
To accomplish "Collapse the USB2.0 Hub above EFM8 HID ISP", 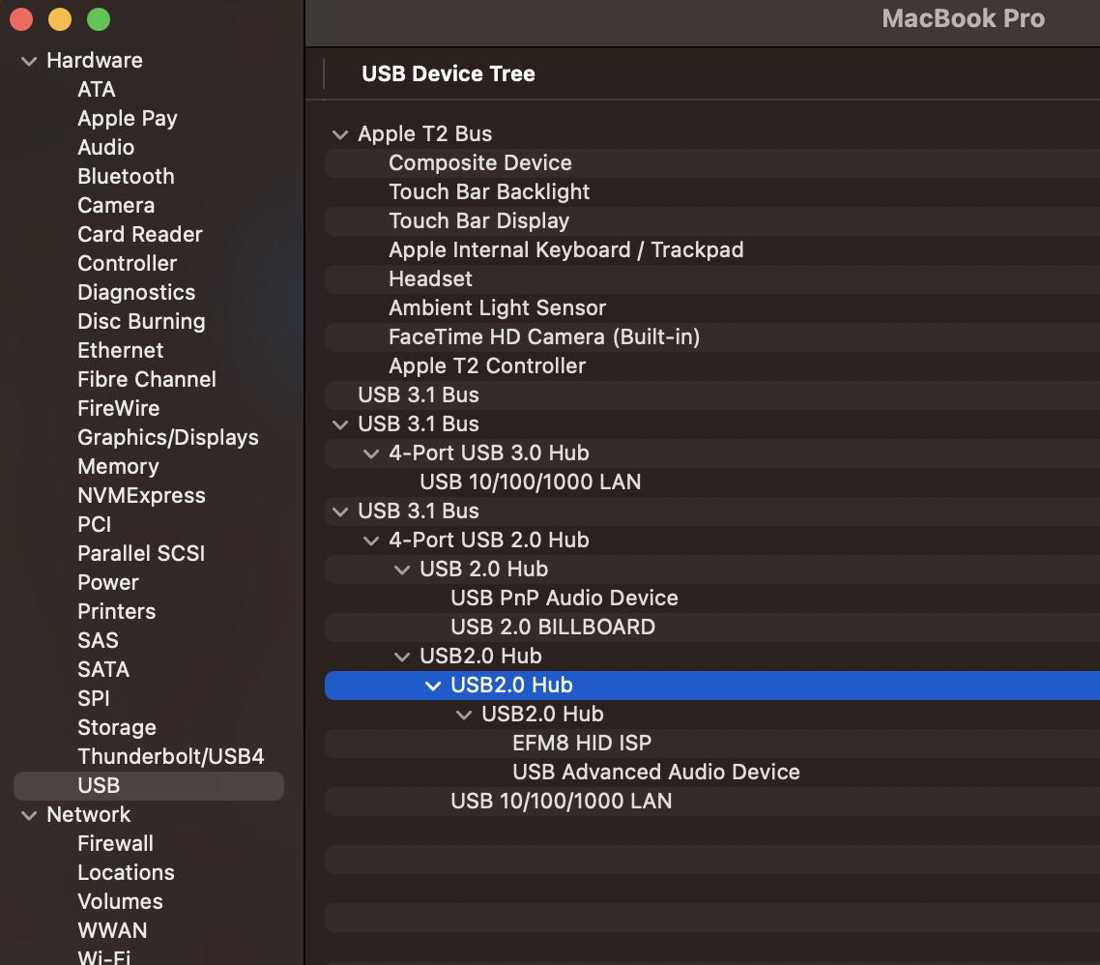I will tap(464, 715).
